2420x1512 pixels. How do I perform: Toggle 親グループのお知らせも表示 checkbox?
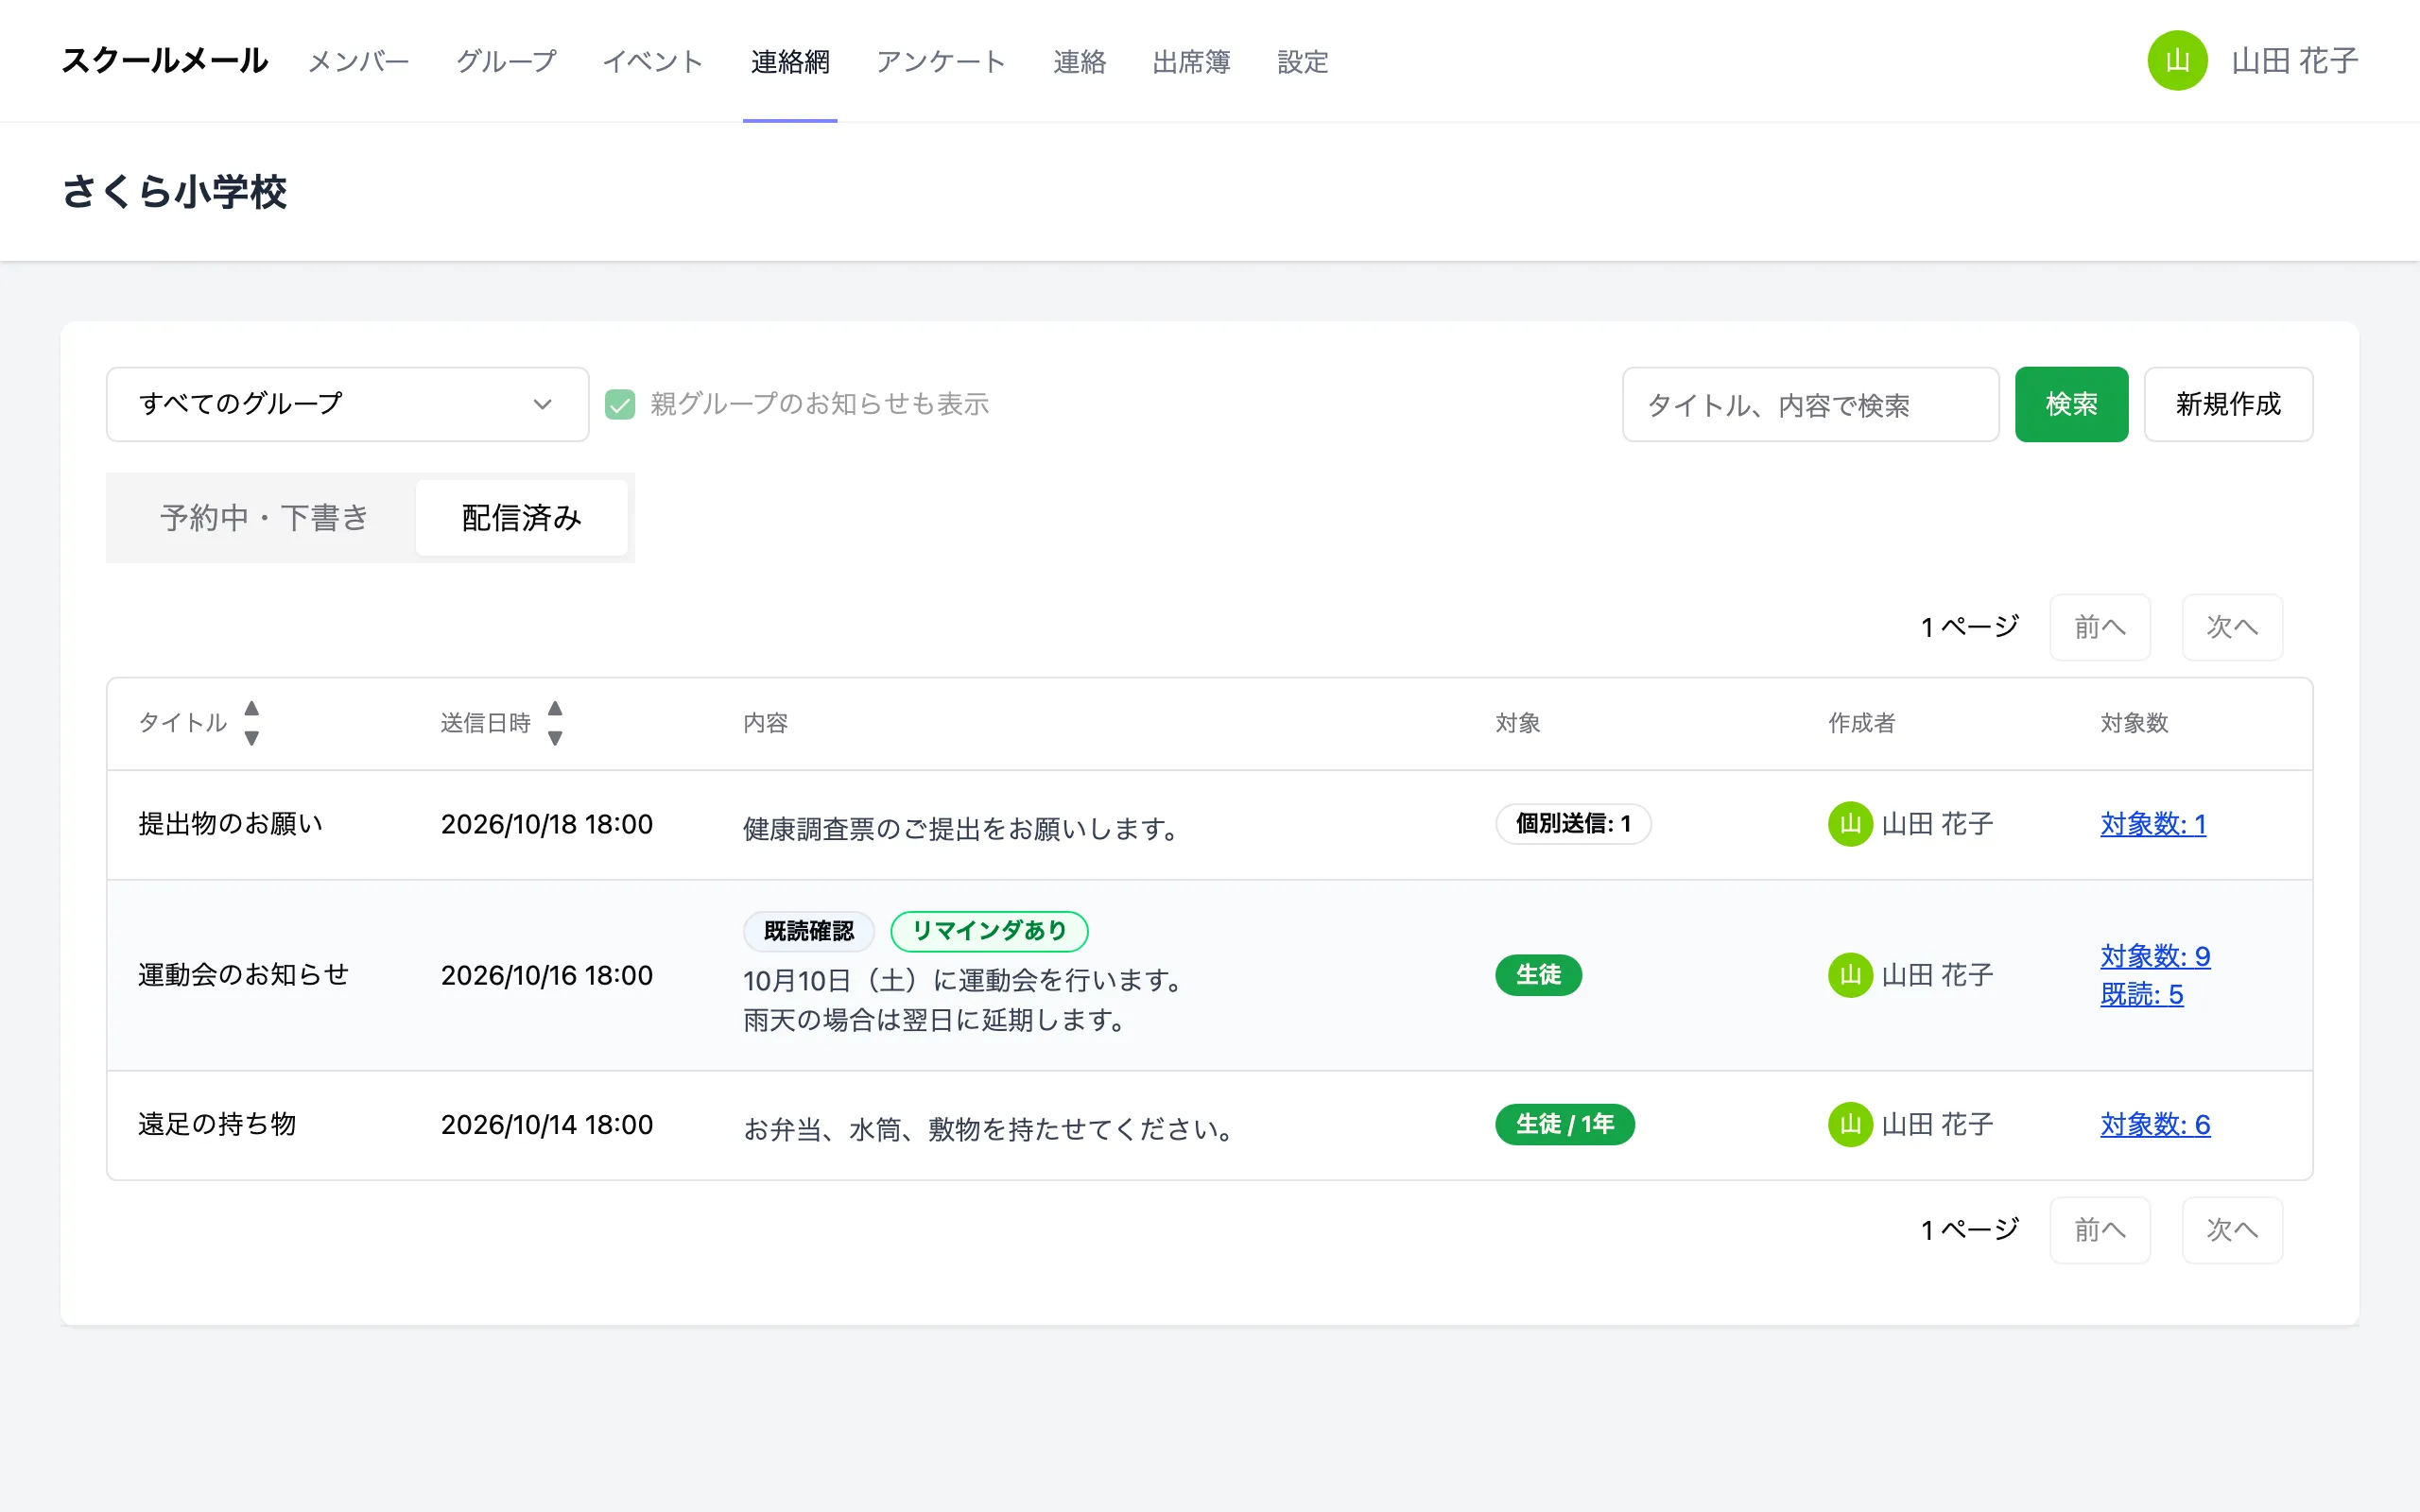[x=620, y=404]
